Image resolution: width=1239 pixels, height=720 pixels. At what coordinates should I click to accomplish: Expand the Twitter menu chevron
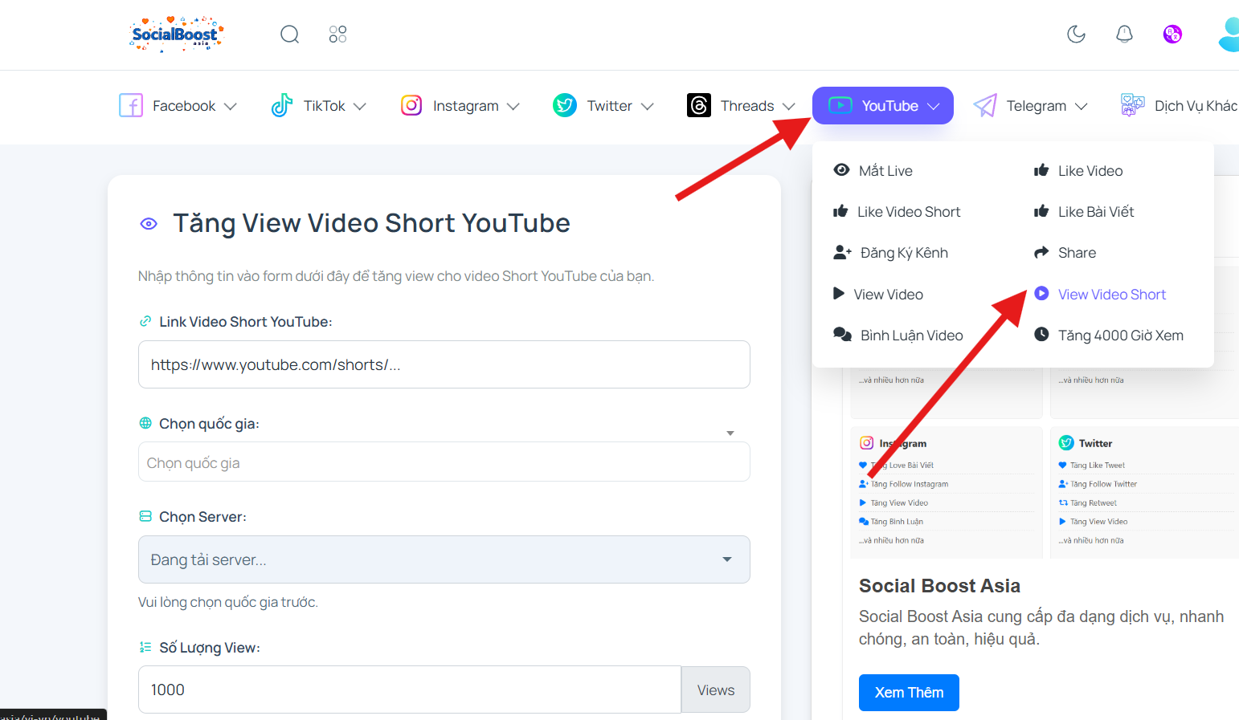pos(648,106)
